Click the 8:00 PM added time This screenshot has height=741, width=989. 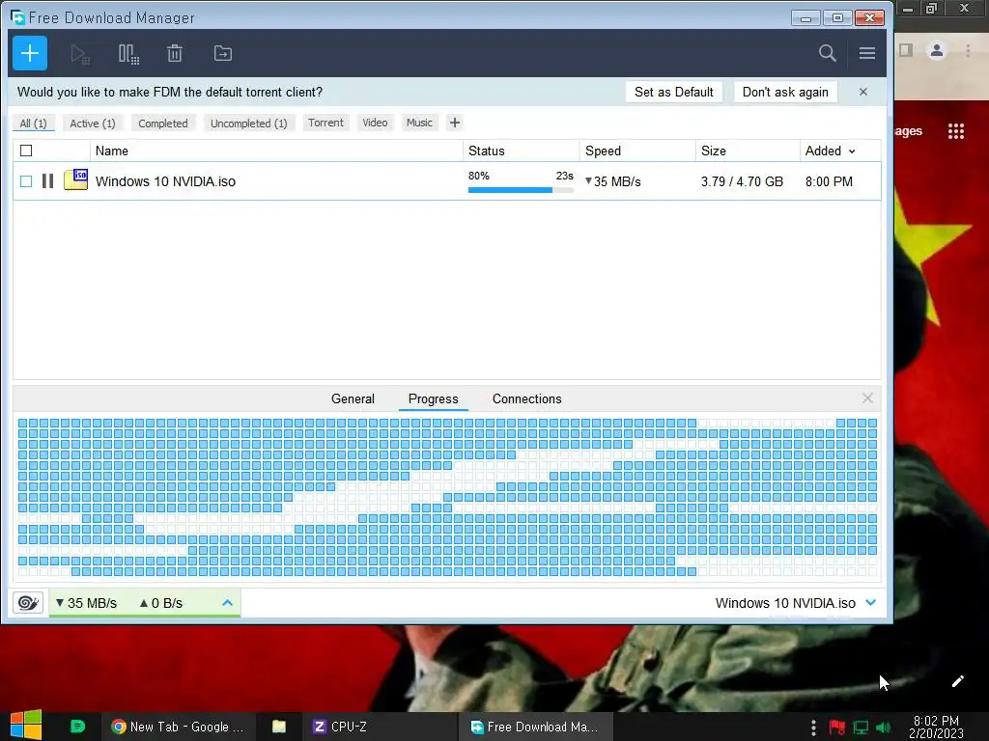click(829, 181)
